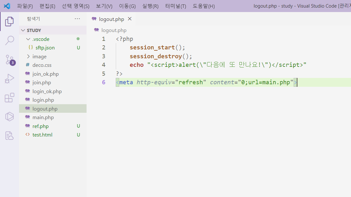The width and height of the screenshot is (351, 197).
Task: Open the 선택 영역(S) menu
Action: (x=76, y=6)
